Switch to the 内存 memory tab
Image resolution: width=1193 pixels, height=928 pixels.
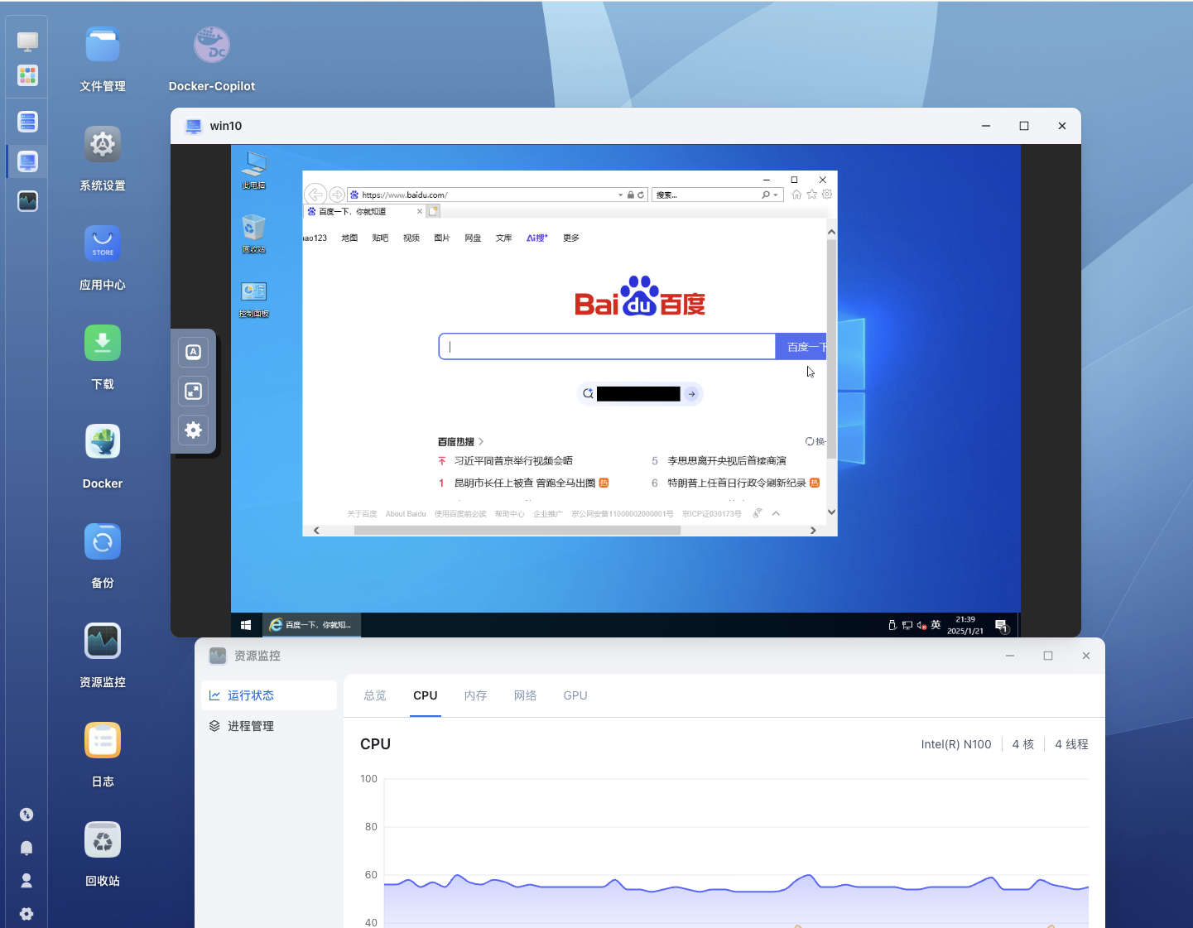476,695
